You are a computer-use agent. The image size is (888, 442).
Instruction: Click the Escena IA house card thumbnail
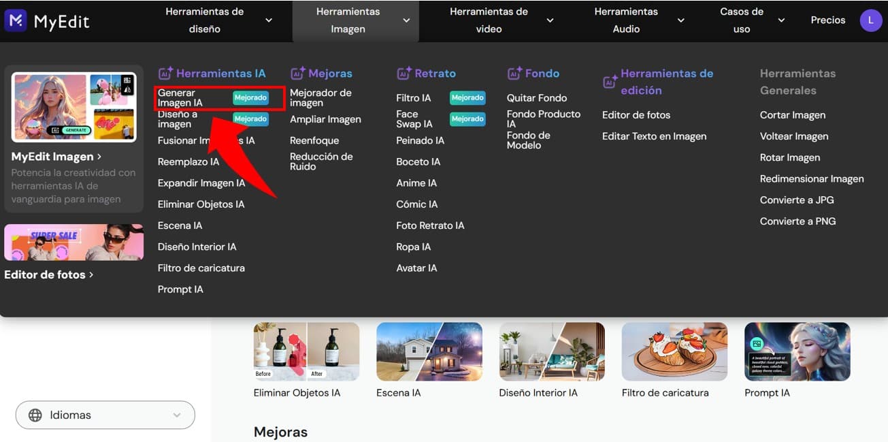coord(429,351)
